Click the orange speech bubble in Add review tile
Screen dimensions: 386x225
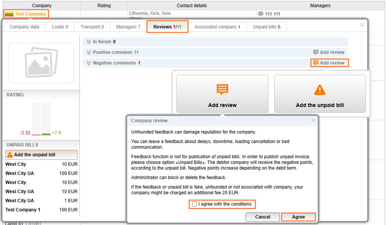click(222, 90)
